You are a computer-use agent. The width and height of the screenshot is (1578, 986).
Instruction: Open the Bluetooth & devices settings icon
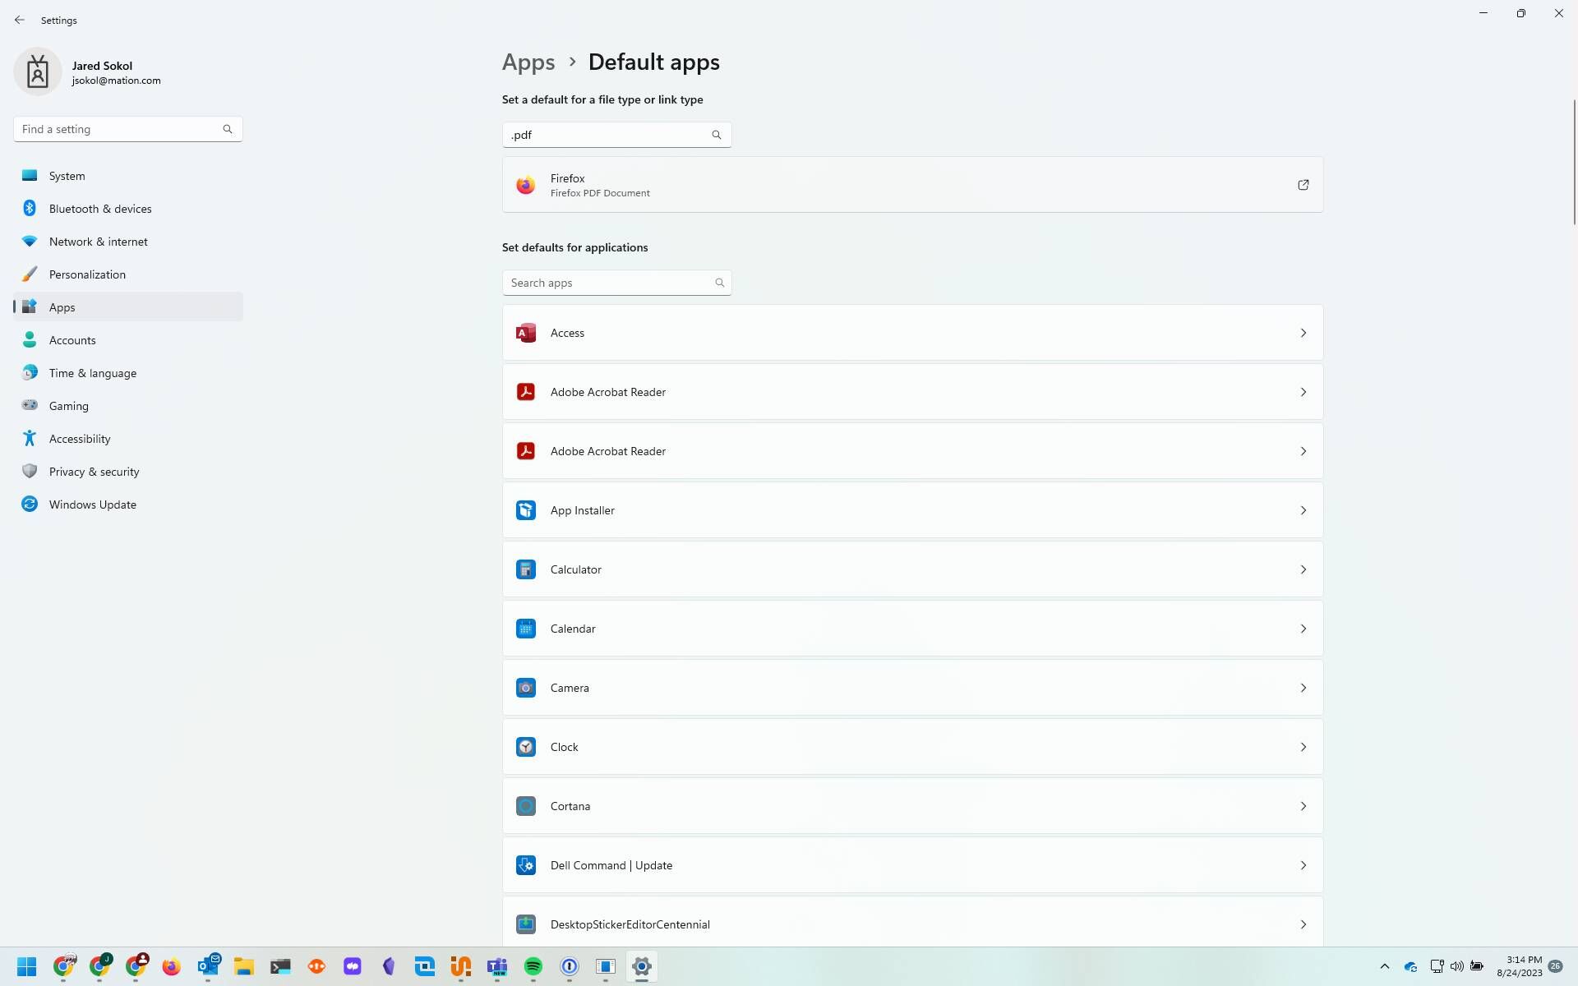[x=30, y=208]
